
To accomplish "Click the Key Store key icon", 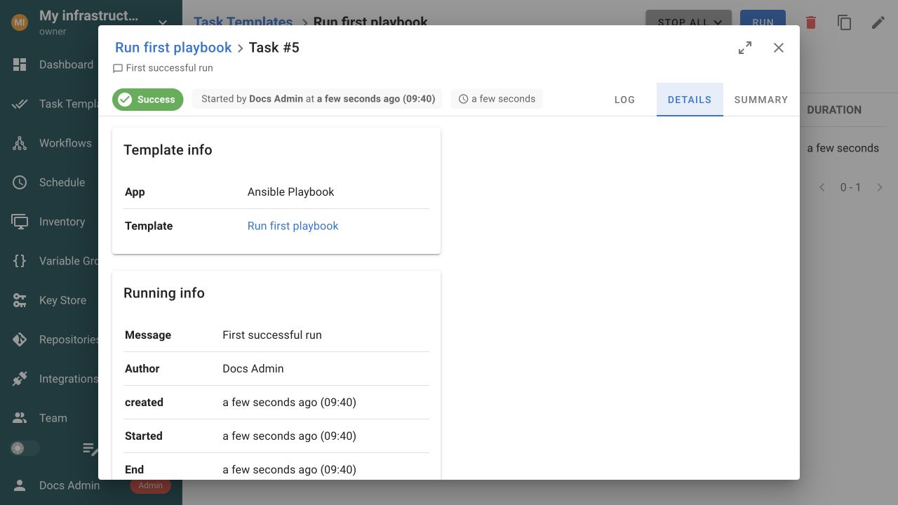I will click(20, 300).
